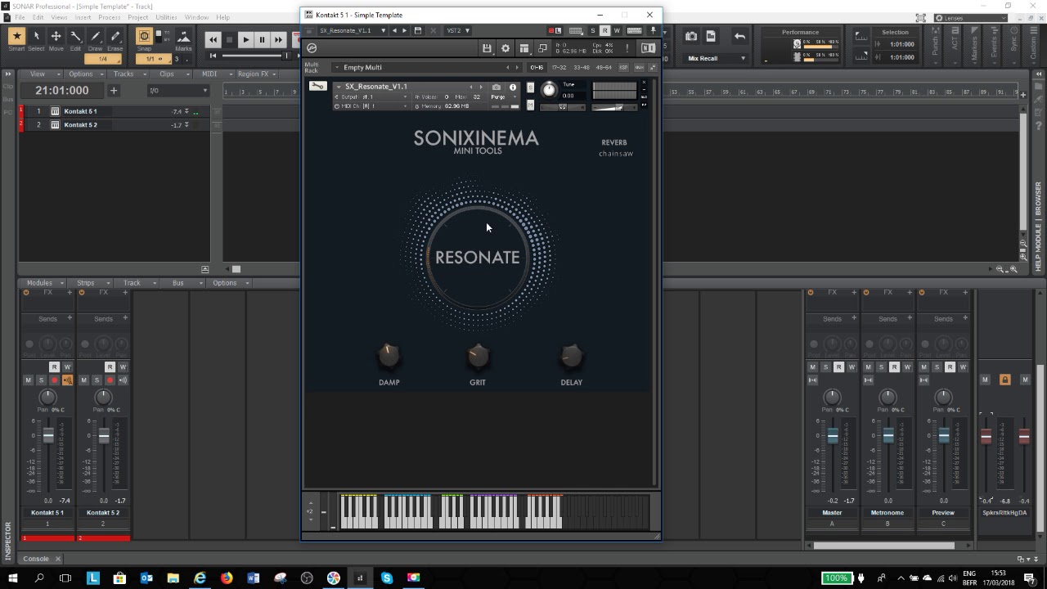Screen dimensions: 1047x589
Task: Solo the plugin with S button
Action: pyautogui.click(x=593, y=30)
